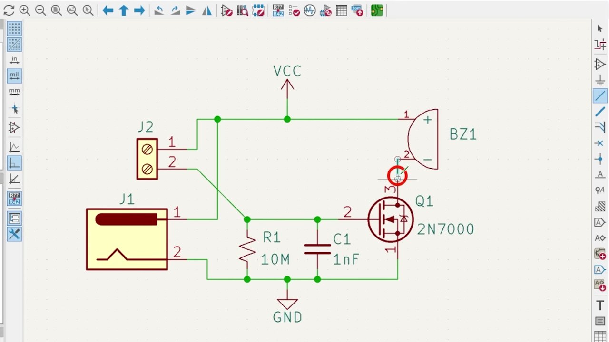Enable 90-degree wire mode

point(14,163)
